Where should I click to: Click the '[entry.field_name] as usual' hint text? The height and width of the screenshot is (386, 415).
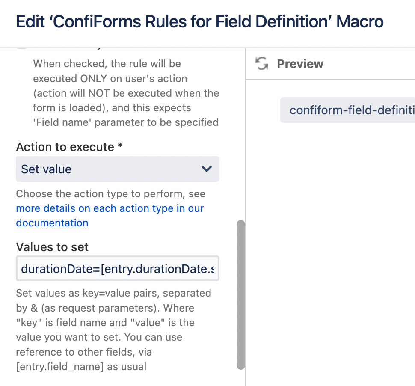point(81,367)
